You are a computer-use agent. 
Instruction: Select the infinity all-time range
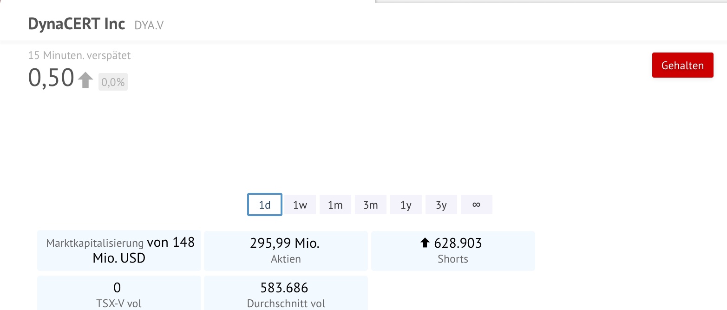476,204
